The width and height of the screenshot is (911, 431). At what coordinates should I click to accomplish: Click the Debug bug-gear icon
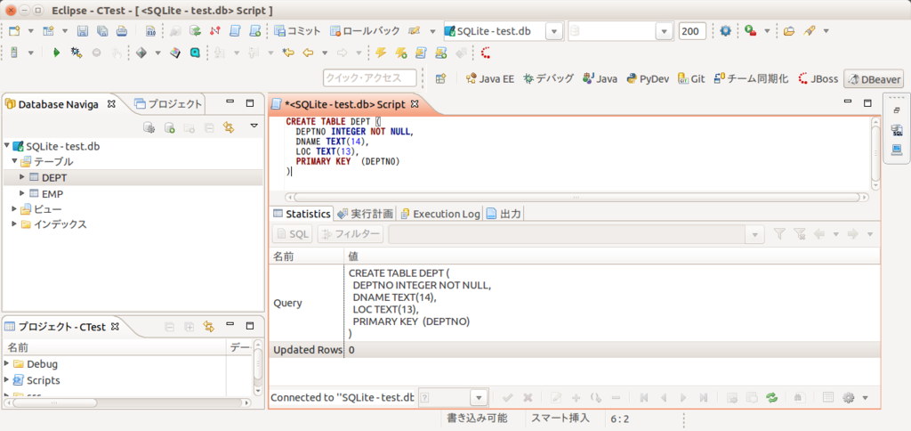[x=76, y=53]
